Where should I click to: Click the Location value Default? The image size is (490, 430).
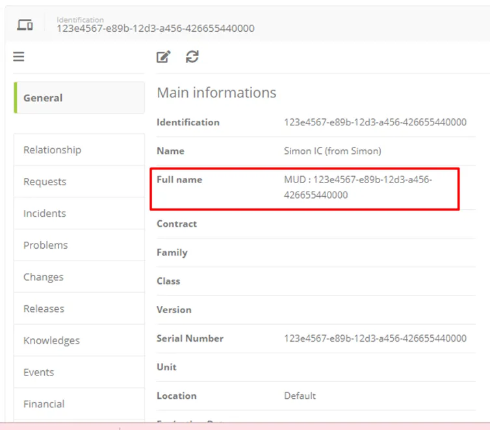tap(300, 396)
